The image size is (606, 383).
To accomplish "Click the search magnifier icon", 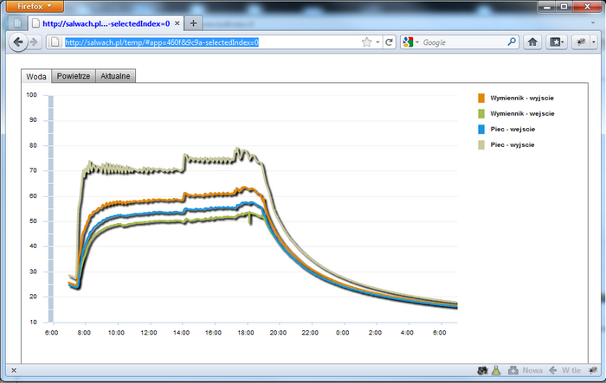I will 512,41.
